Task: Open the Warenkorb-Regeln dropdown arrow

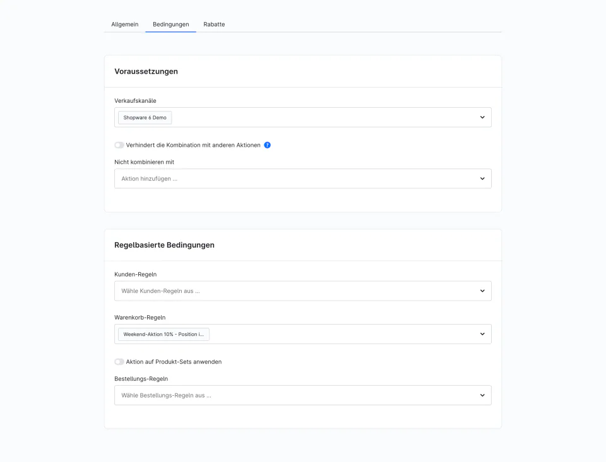Action: pos(482,334)
